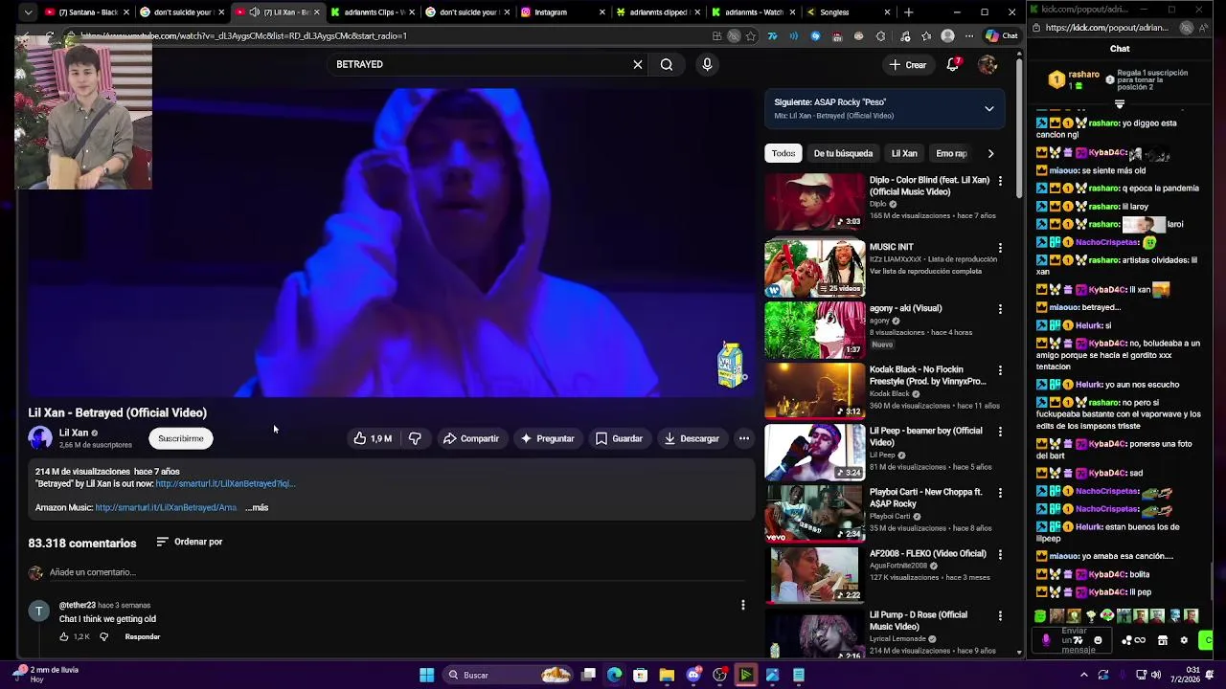
Task: Open Ordenar por comment sorting
Action: [190, 542]
